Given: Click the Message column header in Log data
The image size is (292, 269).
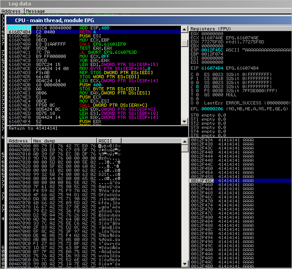Looking at the screenshot, I should pos(35,11).
